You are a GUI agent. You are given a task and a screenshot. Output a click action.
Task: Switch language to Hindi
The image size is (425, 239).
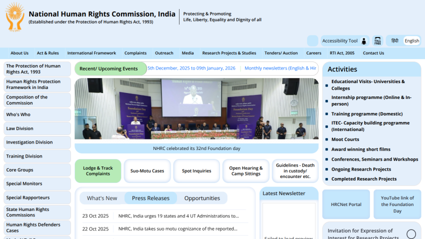pyautogui.click(x=394, y=40)
